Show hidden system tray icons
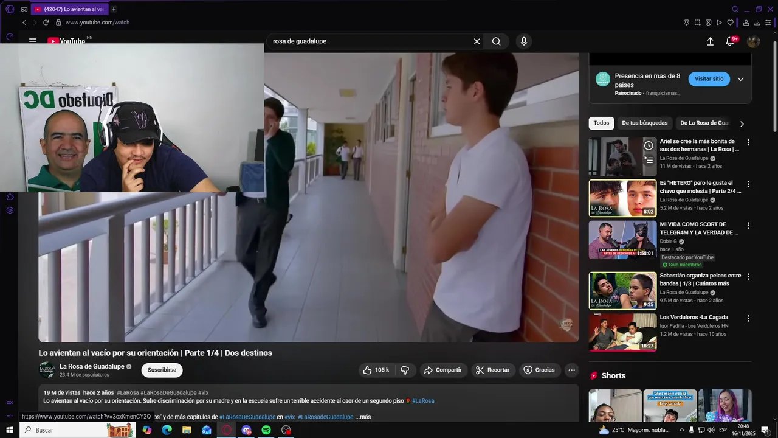 pos(681,430)
